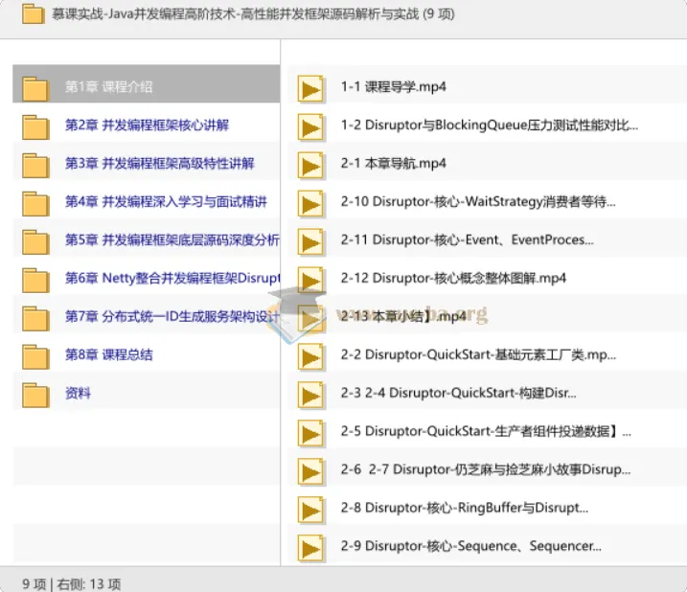Screen dimensions: 687x592
Task: Open folder 第7章 分布式统一ID生成服务架构设计
Action: [172, 316]
